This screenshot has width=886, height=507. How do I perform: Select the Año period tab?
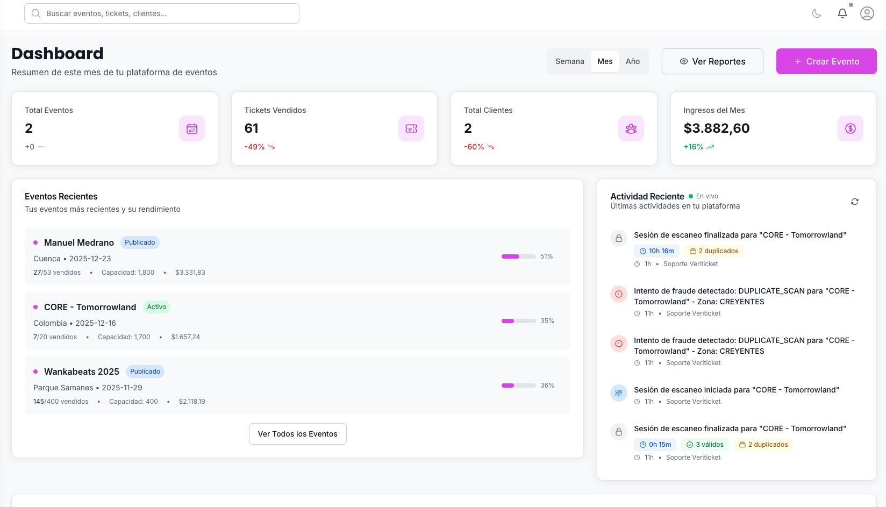632,61
